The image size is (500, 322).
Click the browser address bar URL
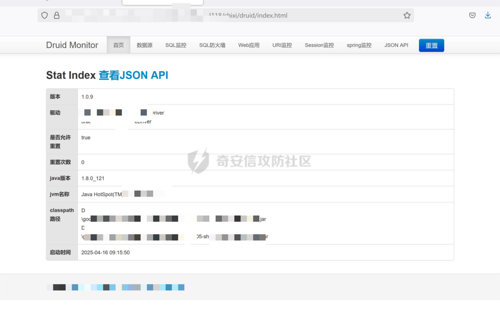click(225, 15)
